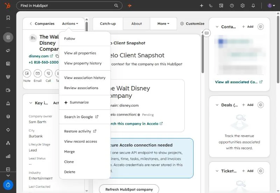The width and height of the screenshot is (280, 193).
Task: Create a Note with the Note icon
Action: 27,73
